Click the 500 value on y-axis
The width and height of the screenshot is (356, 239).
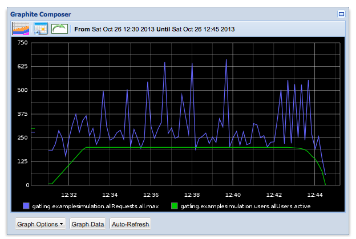pos(22,90)
